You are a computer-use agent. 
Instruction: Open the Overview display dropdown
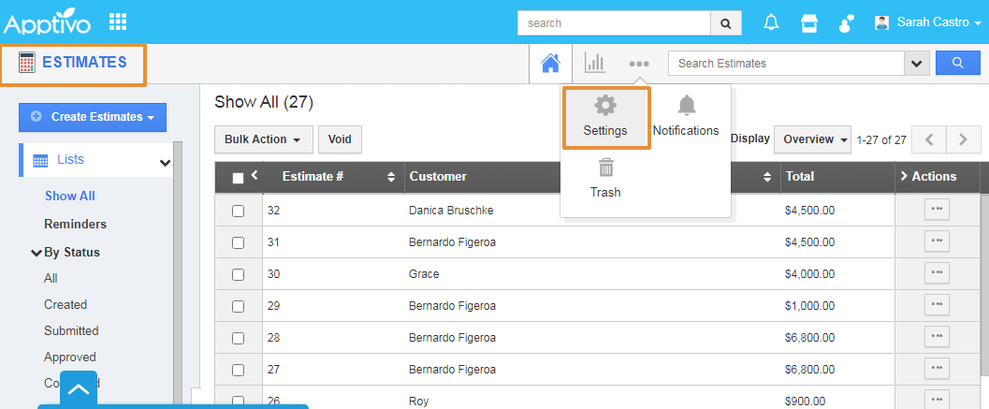[812, 139]
